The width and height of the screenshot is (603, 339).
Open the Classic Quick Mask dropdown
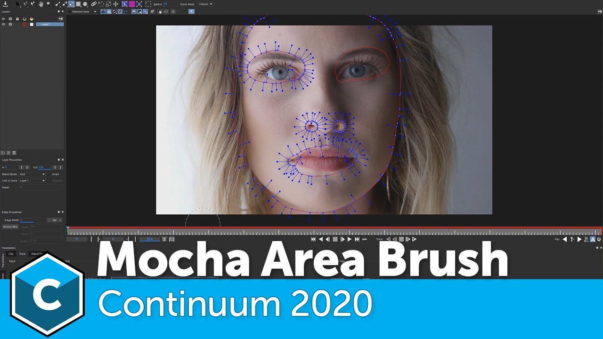[x=206, y=4]
